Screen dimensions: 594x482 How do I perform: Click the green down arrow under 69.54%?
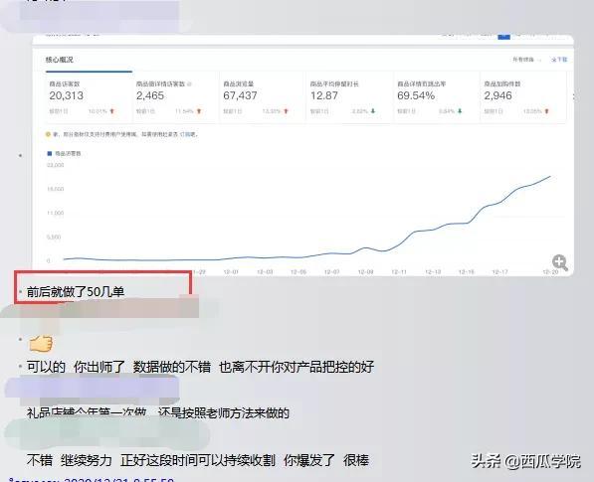click(x=460, y=111)
